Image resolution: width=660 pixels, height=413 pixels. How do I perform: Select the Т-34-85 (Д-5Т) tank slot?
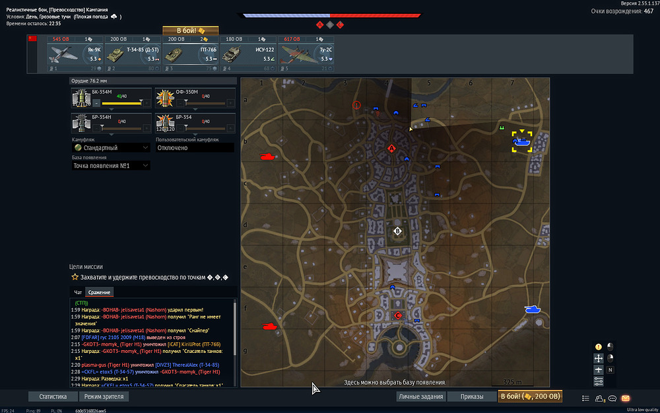pyautogui.click(x=133, y=54)
